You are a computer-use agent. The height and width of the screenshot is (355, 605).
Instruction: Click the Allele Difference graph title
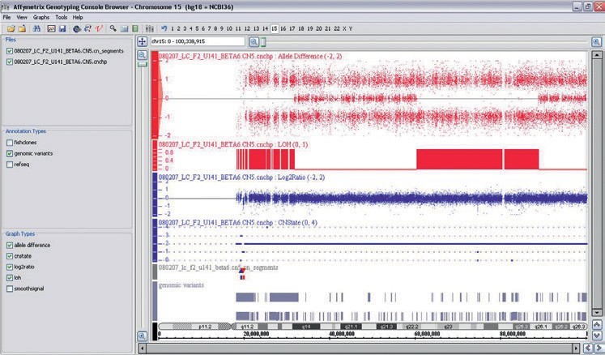[250, 57]
